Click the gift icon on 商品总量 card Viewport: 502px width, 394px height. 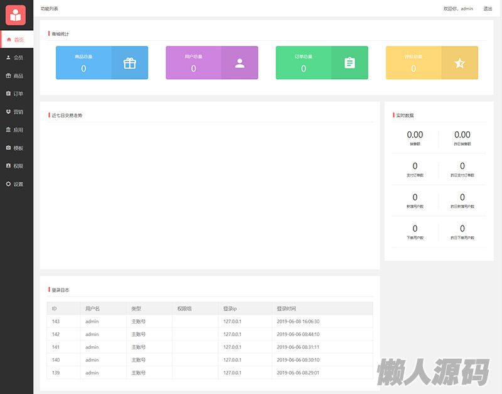point(129,63)
